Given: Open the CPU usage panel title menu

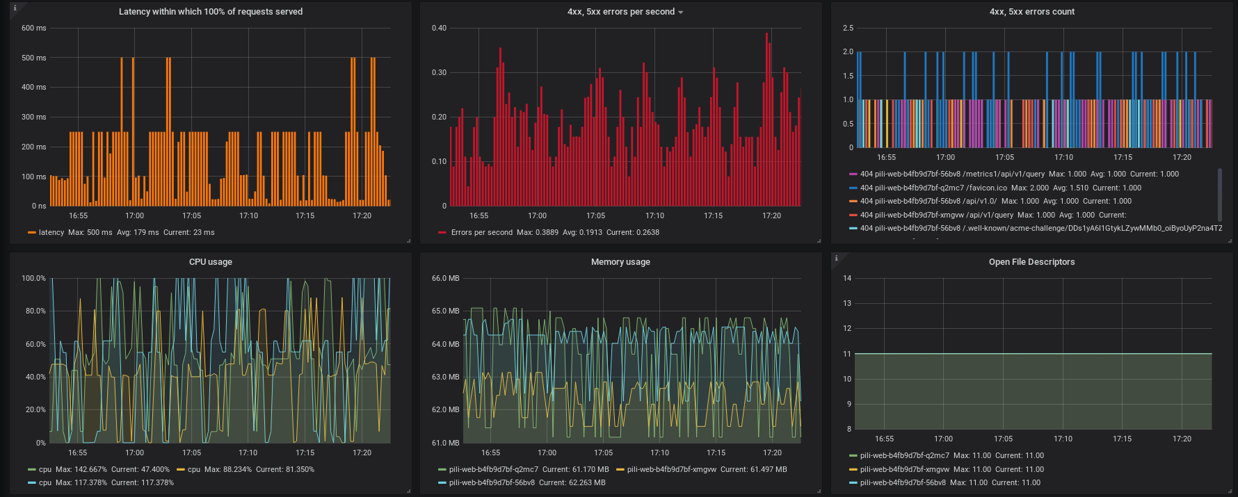Looking at the screenshot, I should [x=210, y=262].
